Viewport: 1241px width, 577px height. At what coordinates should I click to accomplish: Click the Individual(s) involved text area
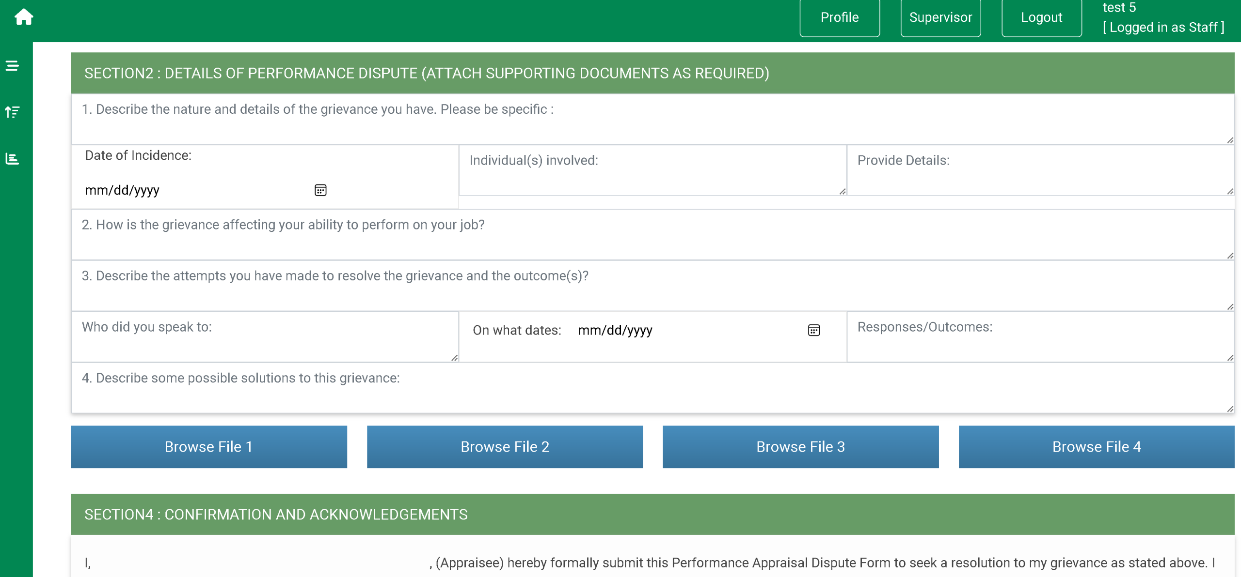coord(652,170)
